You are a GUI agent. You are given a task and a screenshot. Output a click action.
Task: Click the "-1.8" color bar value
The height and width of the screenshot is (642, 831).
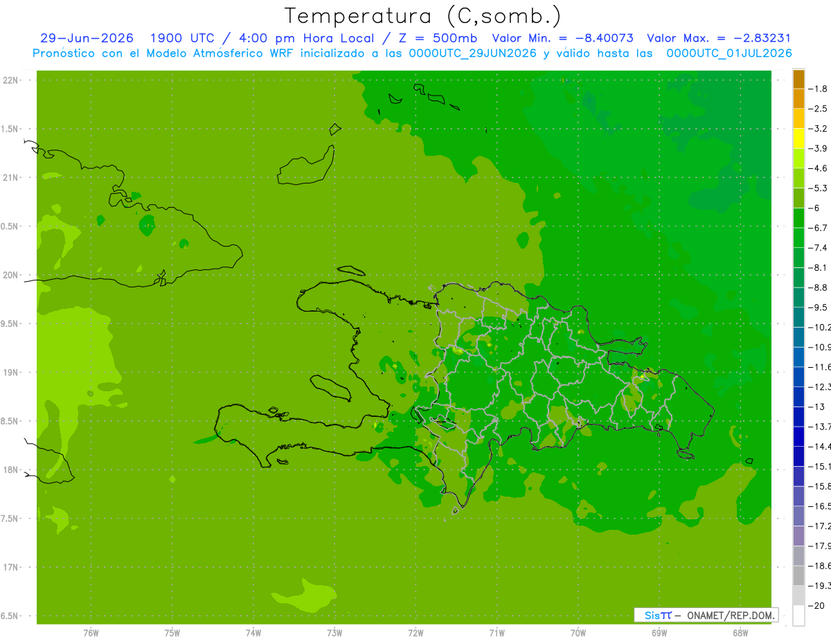[819, 89]
